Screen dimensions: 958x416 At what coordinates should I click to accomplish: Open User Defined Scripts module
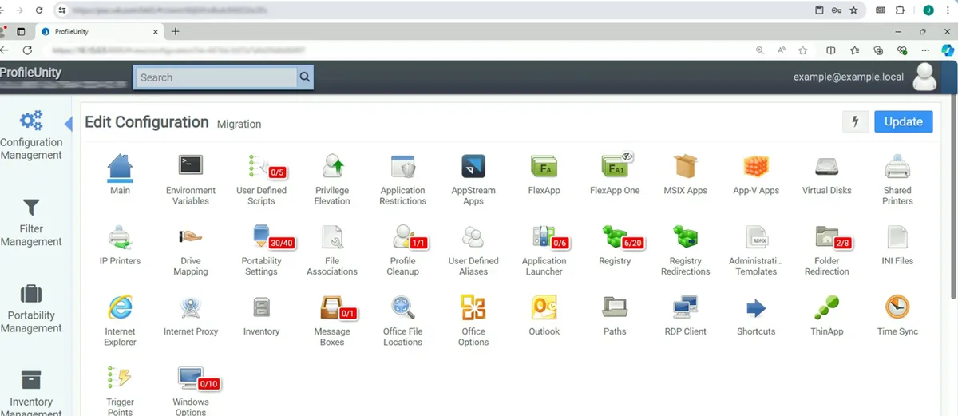click(261, 180)
